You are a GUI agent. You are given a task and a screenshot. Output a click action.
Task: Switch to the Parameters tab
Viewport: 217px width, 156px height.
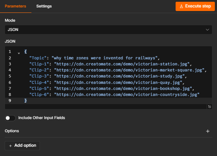tap(15, 6)
